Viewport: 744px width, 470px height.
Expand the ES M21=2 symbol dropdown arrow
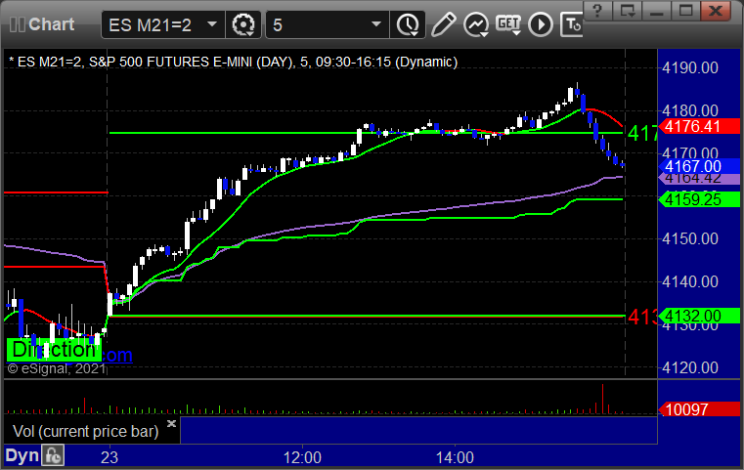(212, 24)
